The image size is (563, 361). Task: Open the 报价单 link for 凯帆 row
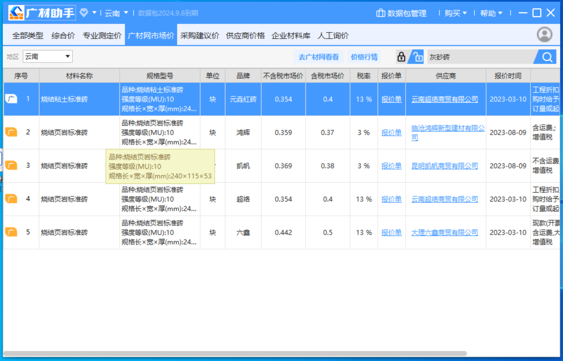pos(391,166)
